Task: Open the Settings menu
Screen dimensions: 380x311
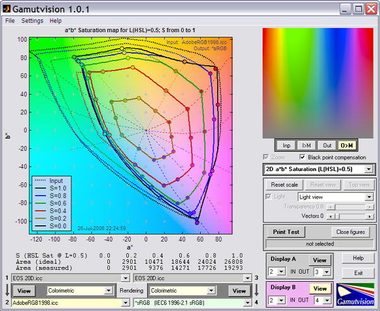Action: [32, 21]
